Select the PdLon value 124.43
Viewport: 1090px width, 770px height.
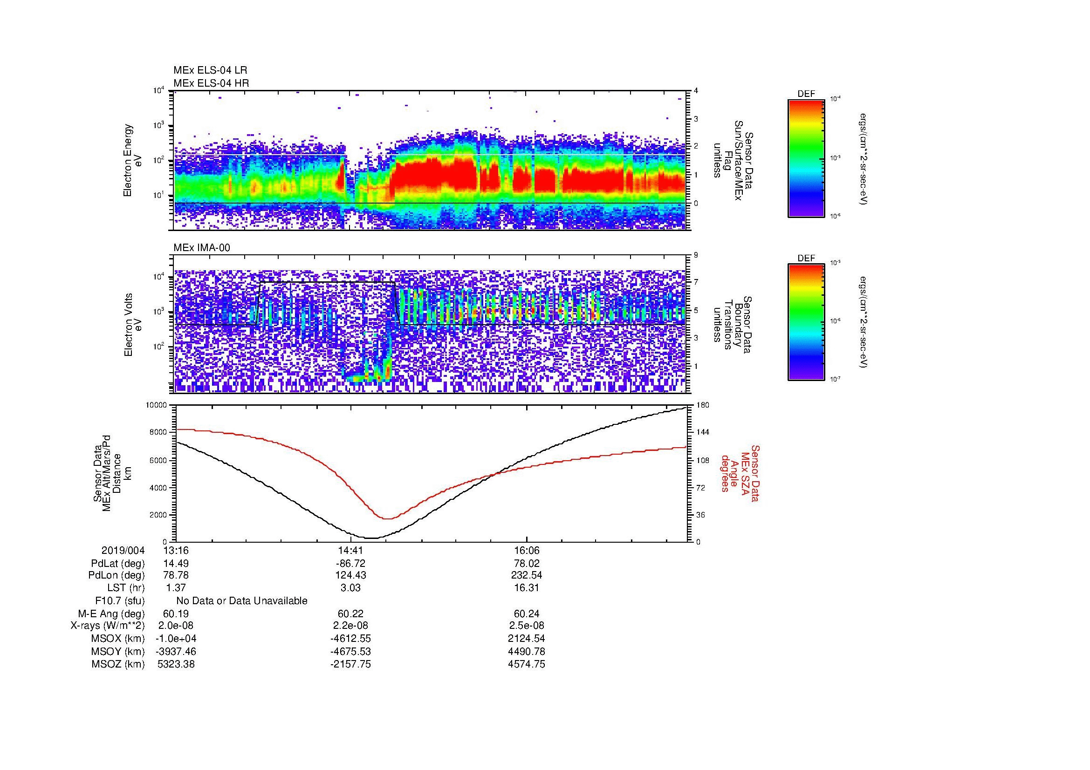pos(350,575)
